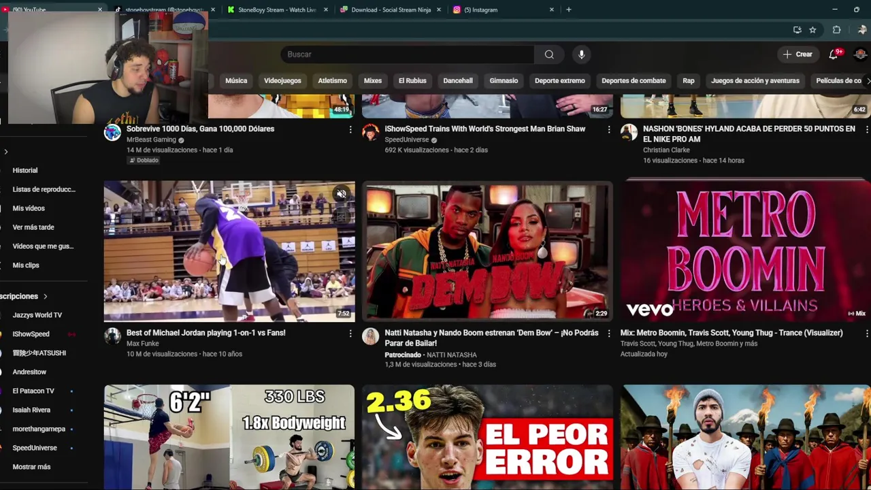
Task: Switch to StoneBoyy Stream Kick tab
Action: click(x=277, y=10)
